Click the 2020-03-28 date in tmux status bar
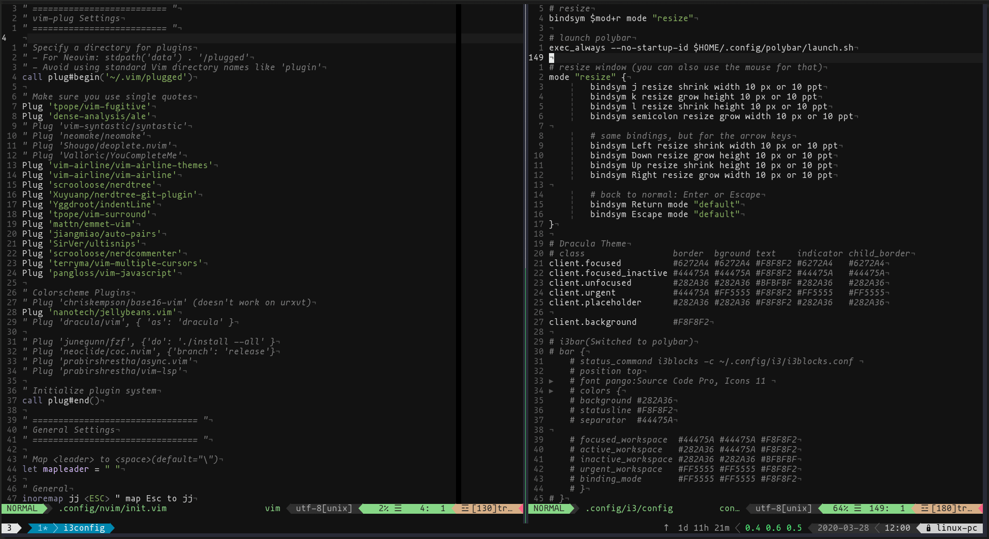 (x=843, y=528)
